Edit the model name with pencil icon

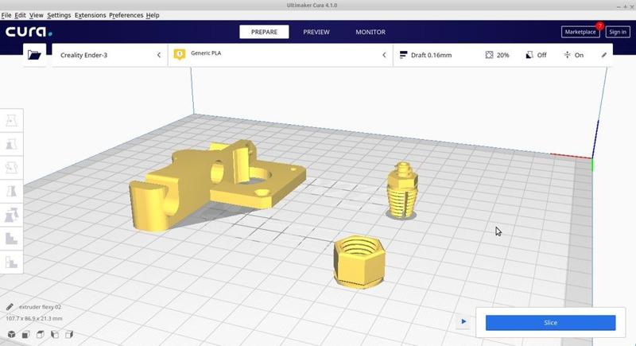point(10,307)
